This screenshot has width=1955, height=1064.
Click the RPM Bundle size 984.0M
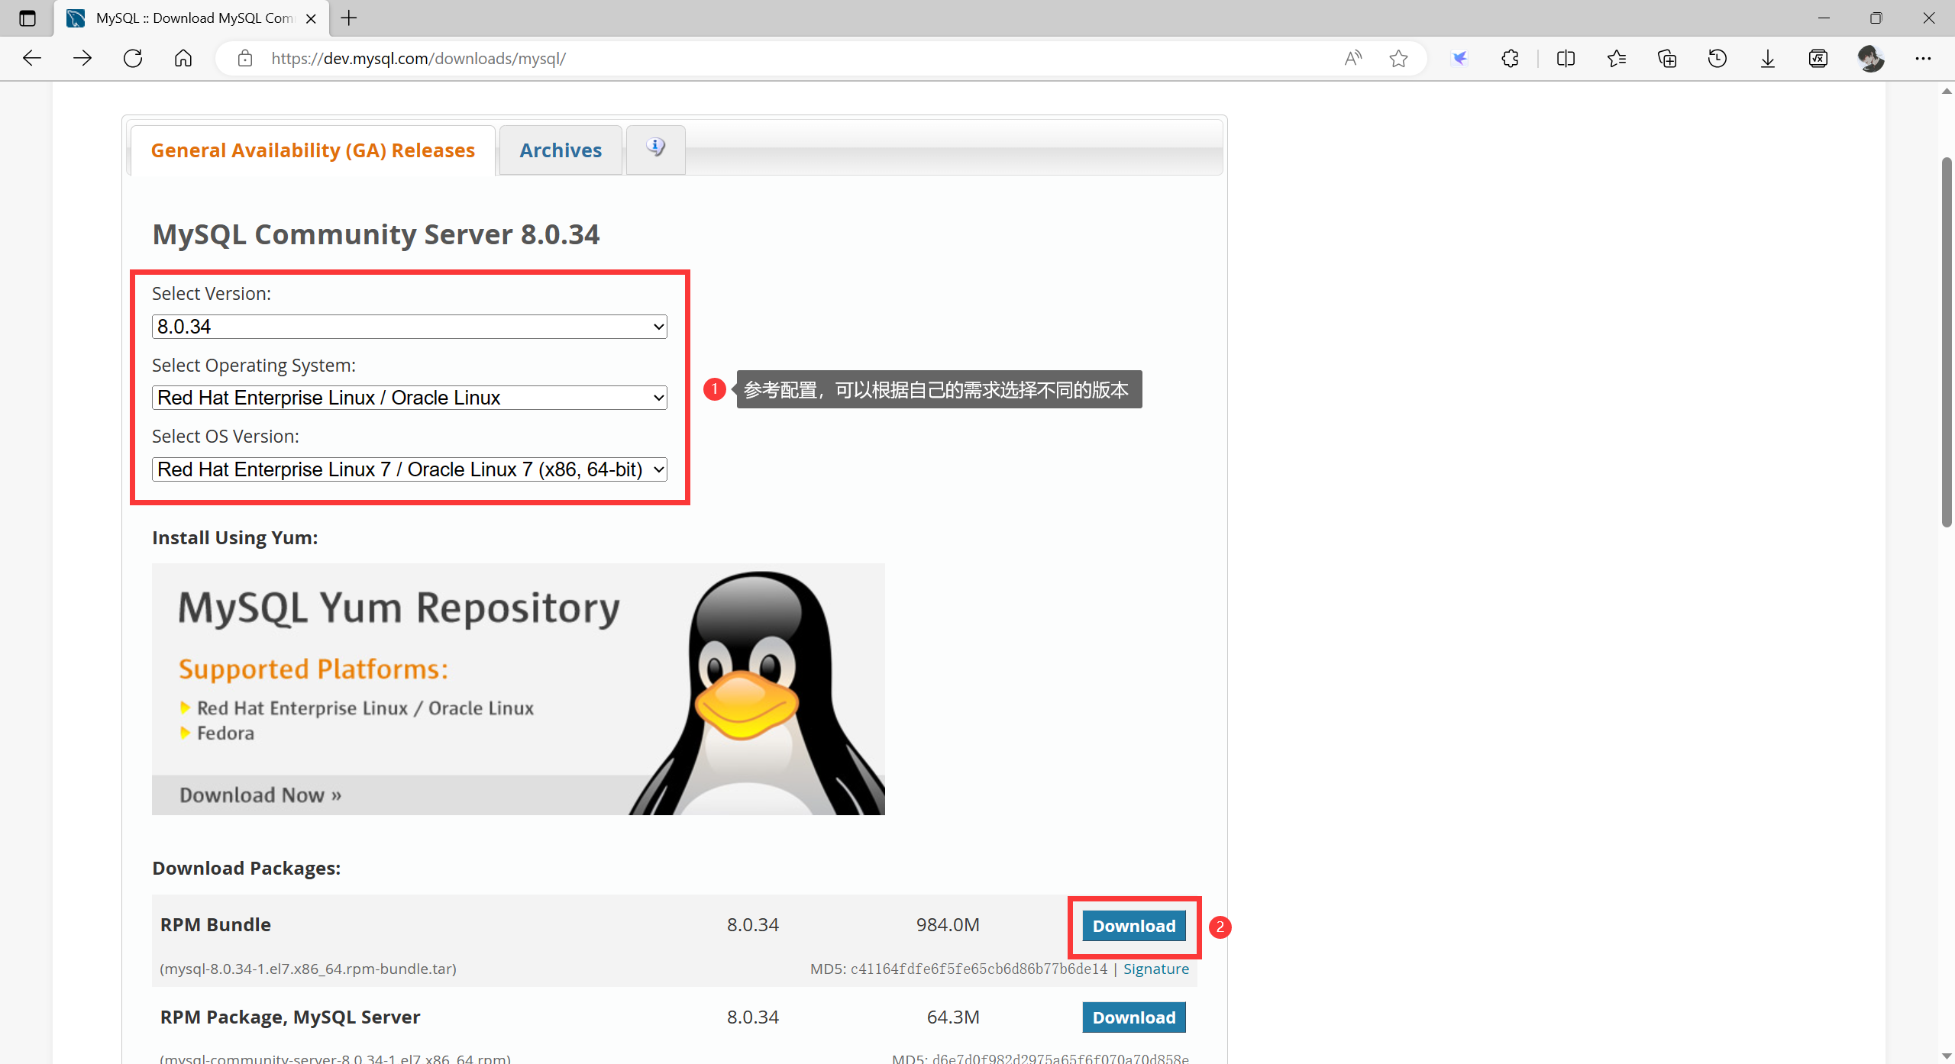(948, 925)
